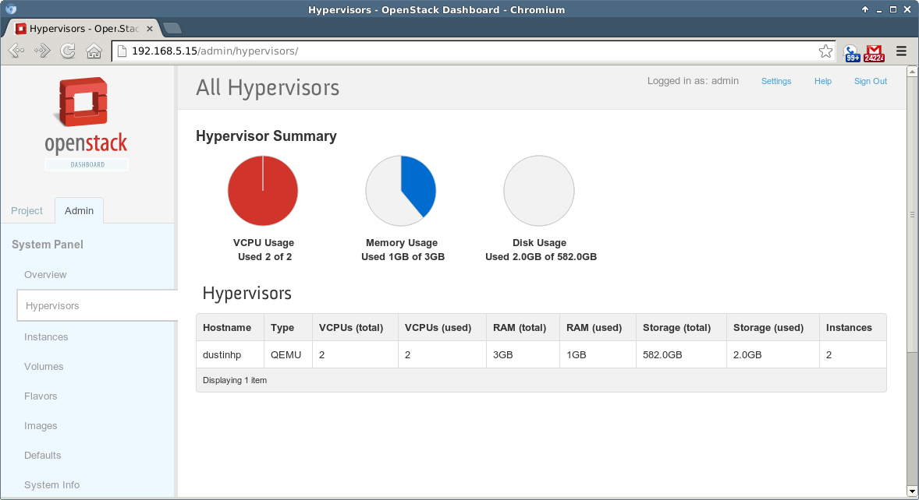Go to Instances in System Panel
Image resolution: width=919 pixels, height=500 pixels.
[46, 337]
